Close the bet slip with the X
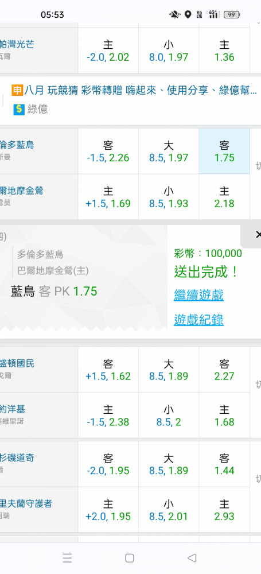 [x=258, y=235]
